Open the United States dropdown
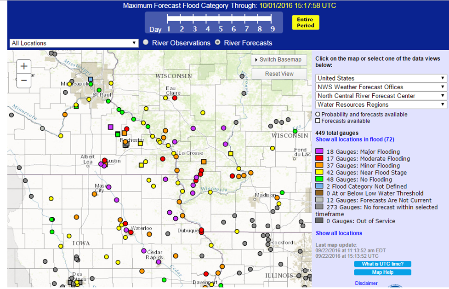The width and height of the screenshot is (449, 289). (x=381, y=78)
